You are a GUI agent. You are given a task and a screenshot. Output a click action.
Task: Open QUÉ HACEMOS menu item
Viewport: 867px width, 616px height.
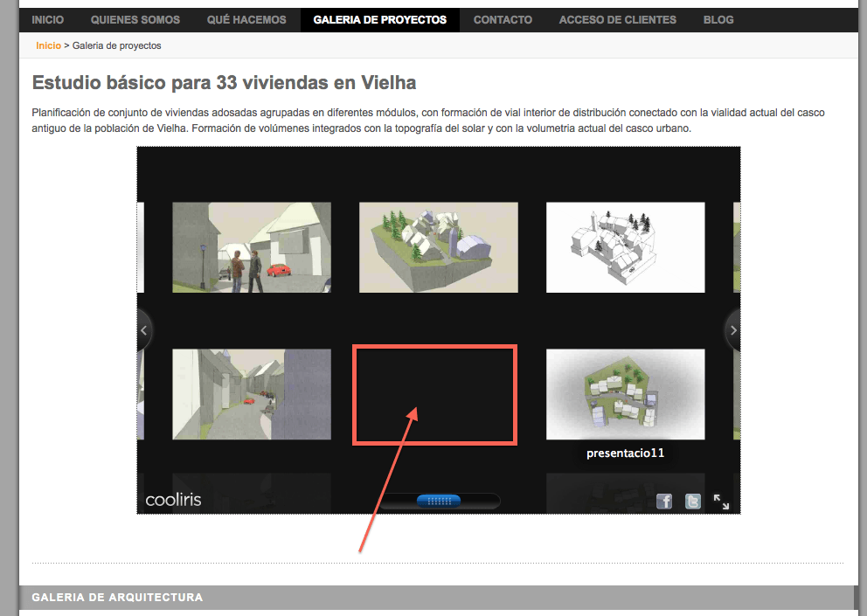tap(246, 20)
